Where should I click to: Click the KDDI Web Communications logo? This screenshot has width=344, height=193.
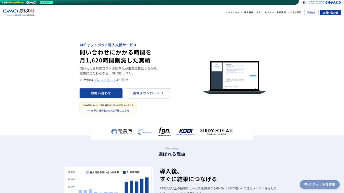point(185,132)
